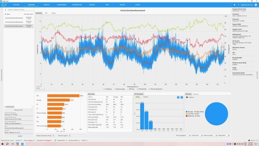Viewport: 259px width, 146px height.
Task: Click the refresh icon in status bar
Action: point(55,140)
